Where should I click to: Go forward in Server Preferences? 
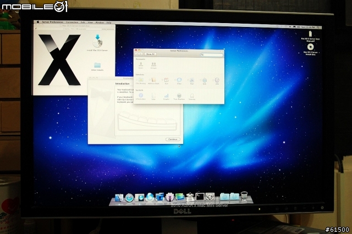pos(141,54)
